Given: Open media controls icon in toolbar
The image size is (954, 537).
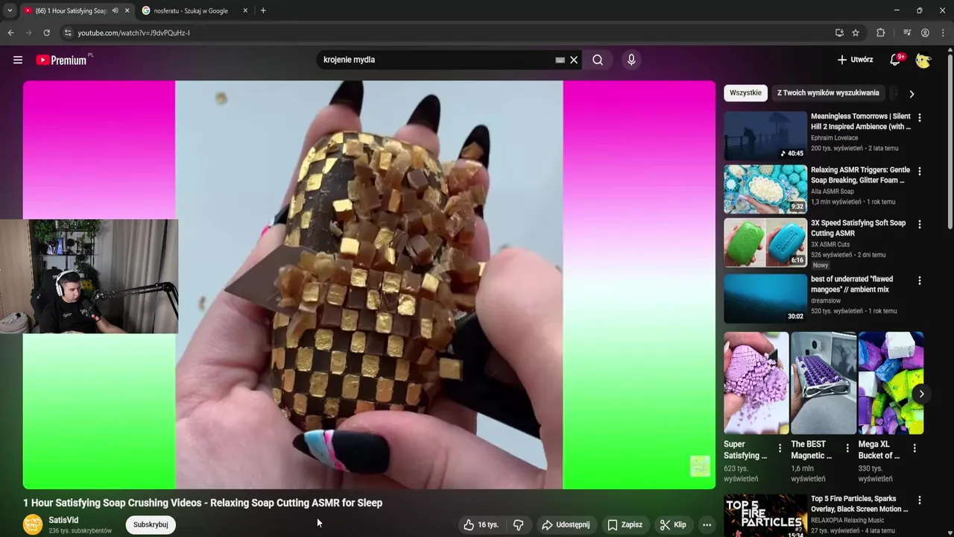Looking at the screenshot, I should [907, 33].
